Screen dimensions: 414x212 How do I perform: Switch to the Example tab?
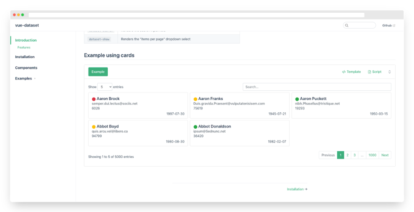tap(98, 72)
